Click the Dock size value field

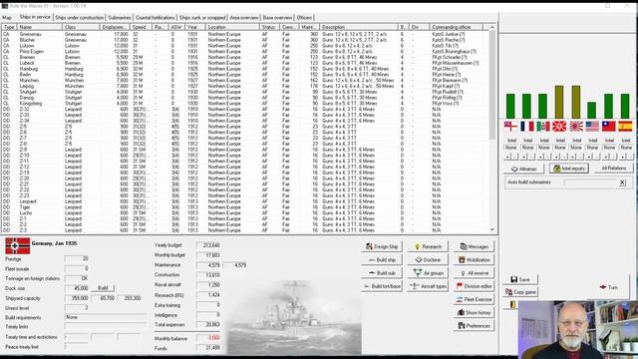77,288
